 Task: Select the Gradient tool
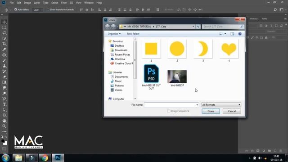[4, 82]
